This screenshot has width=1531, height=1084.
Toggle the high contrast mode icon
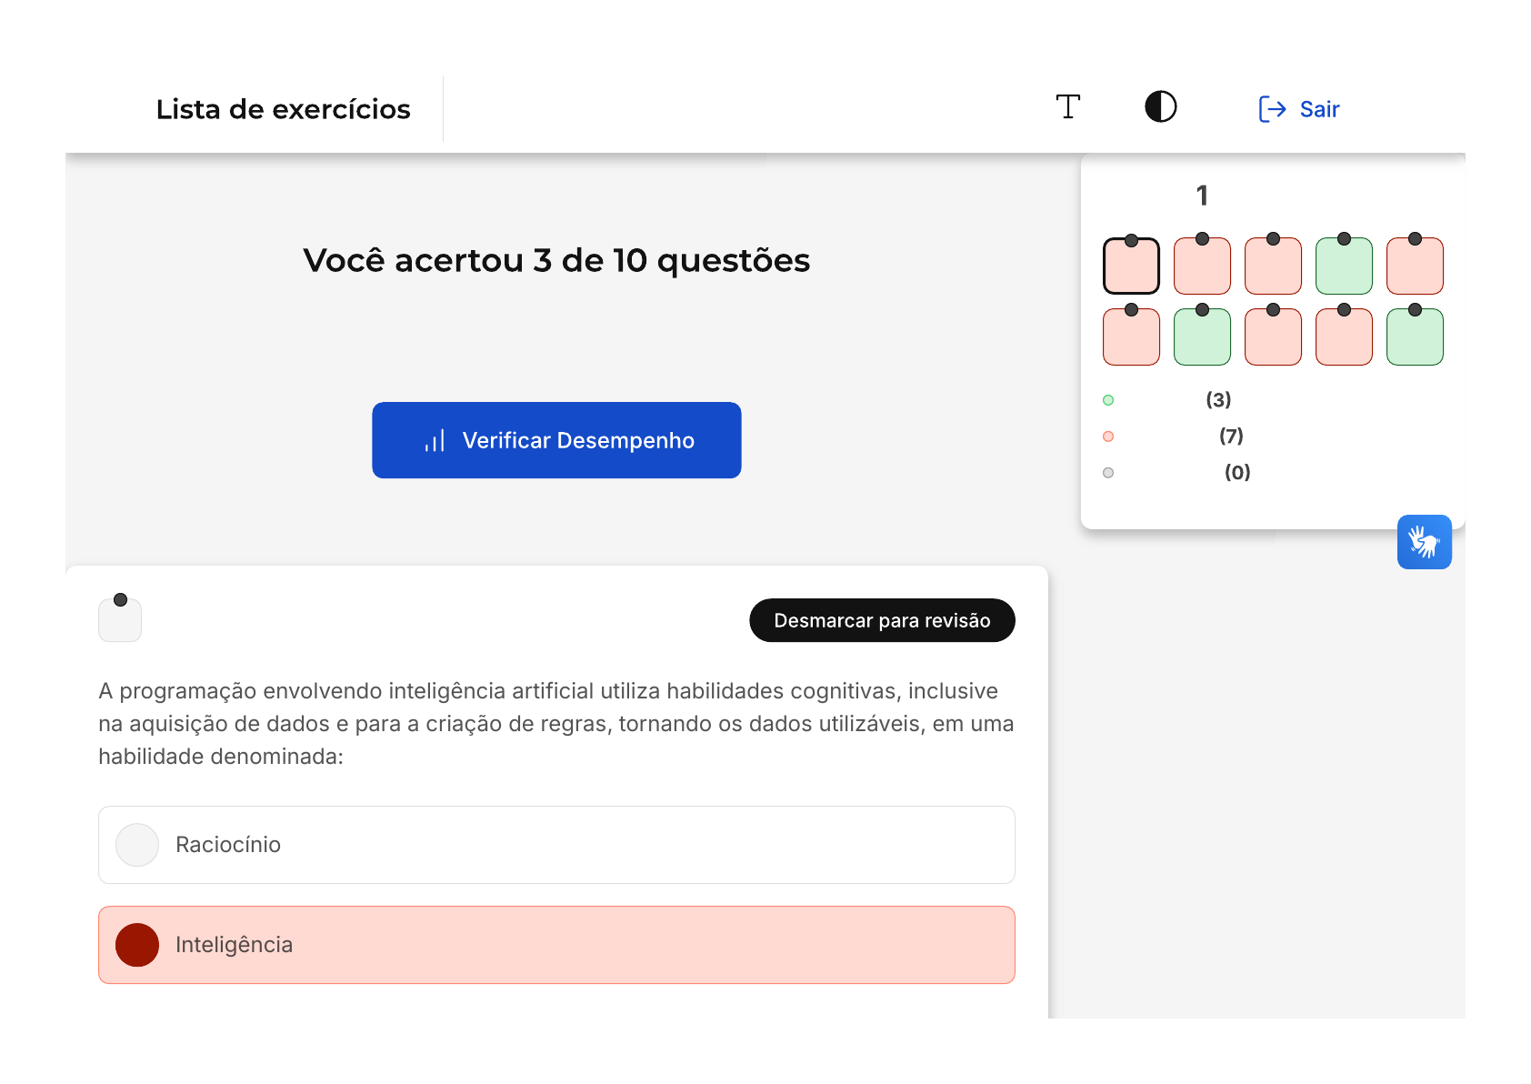[x=1160, y=107]
